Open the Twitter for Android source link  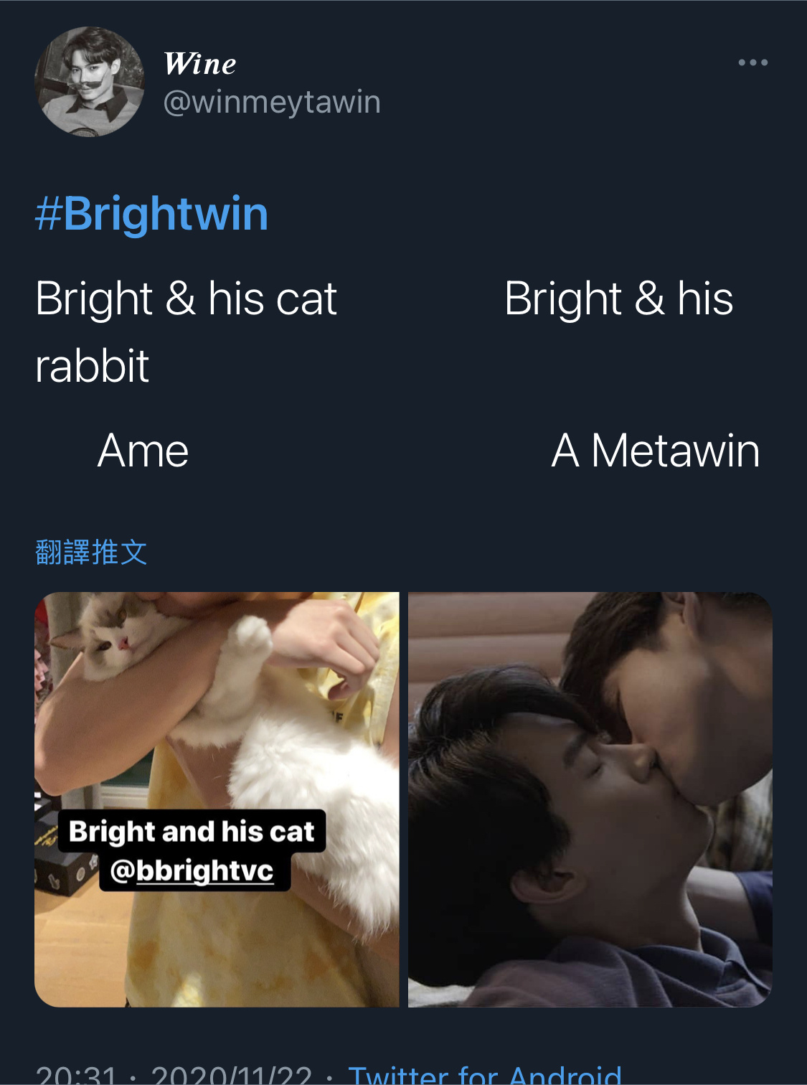pyautogui.click(x=485, y=1074)
